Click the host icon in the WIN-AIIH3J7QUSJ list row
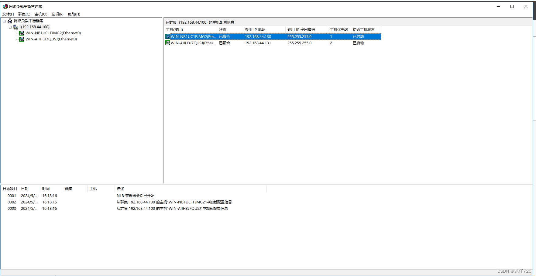 pyautogui.click(x=168, y=43)
